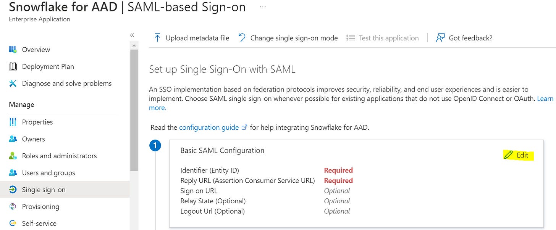Click the Self-service icon
556x230 pixels.
13,224
